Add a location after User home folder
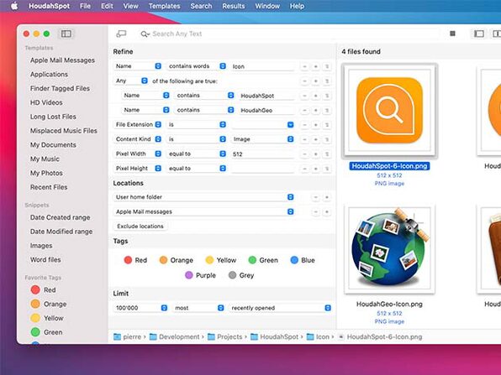Image resolution: width=501 pixels, height=375 pixels. [326, 197]
